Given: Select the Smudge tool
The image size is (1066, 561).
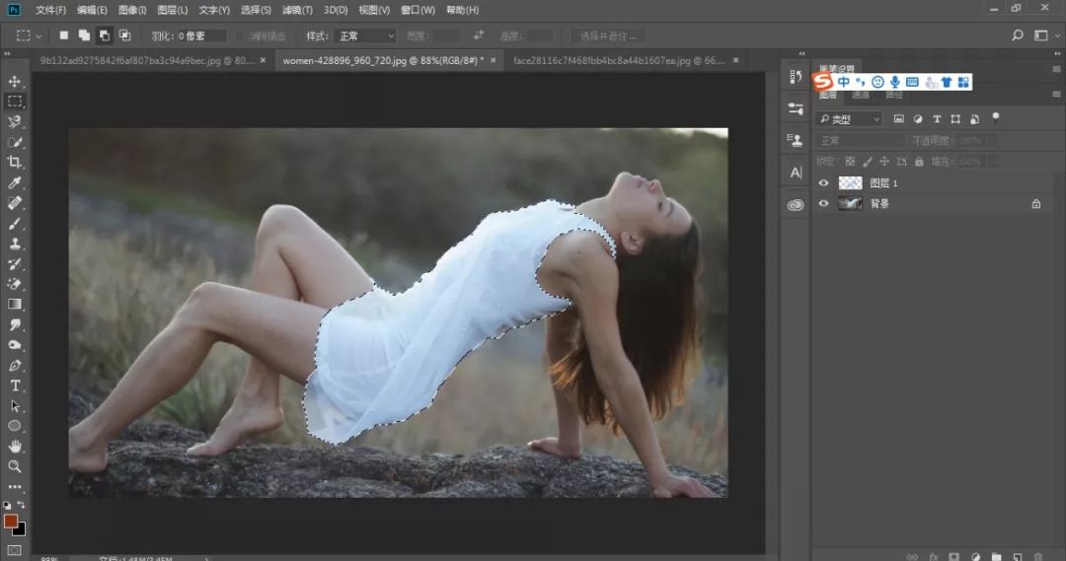Looking at the screenshot, I should point(14,324).
